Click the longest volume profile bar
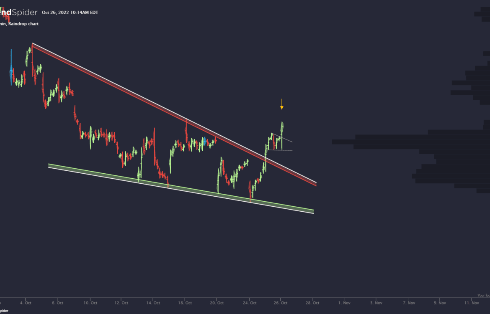This screenshot has height=314, width=490. (x=411, y=142)
